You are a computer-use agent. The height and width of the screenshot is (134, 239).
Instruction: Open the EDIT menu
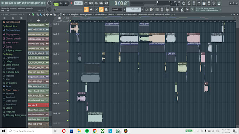point(7,3)
